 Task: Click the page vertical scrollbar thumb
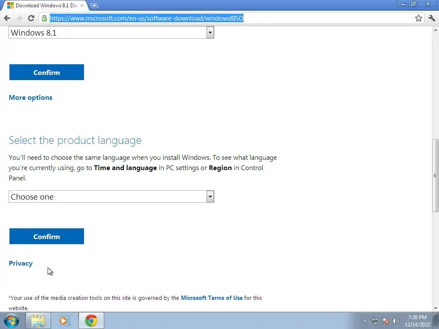pos(435,175)
